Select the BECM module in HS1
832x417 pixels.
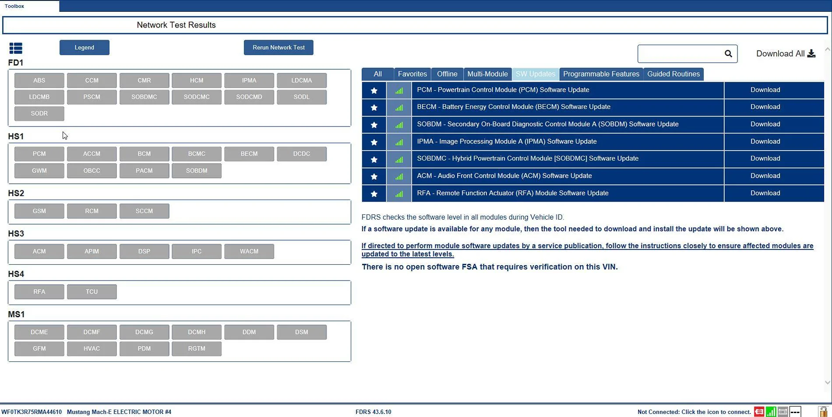click(249, 154)
